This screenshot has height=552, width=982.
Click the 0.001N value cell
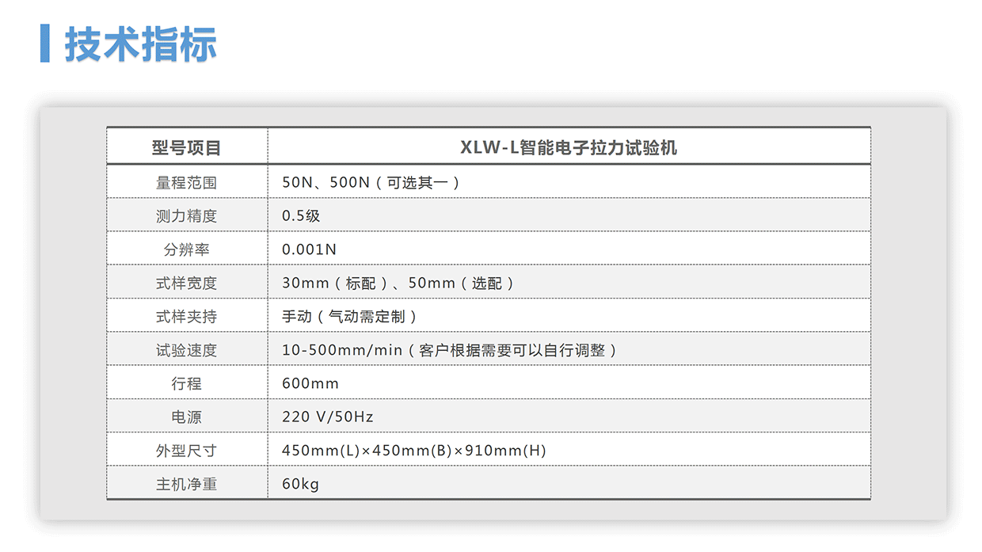click(309, 249)
